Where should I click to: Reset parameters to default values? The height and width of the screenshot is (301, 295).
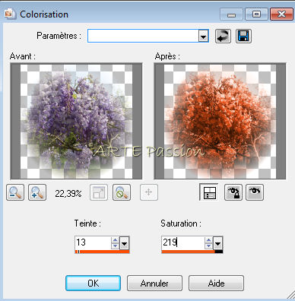click(223, 36)
